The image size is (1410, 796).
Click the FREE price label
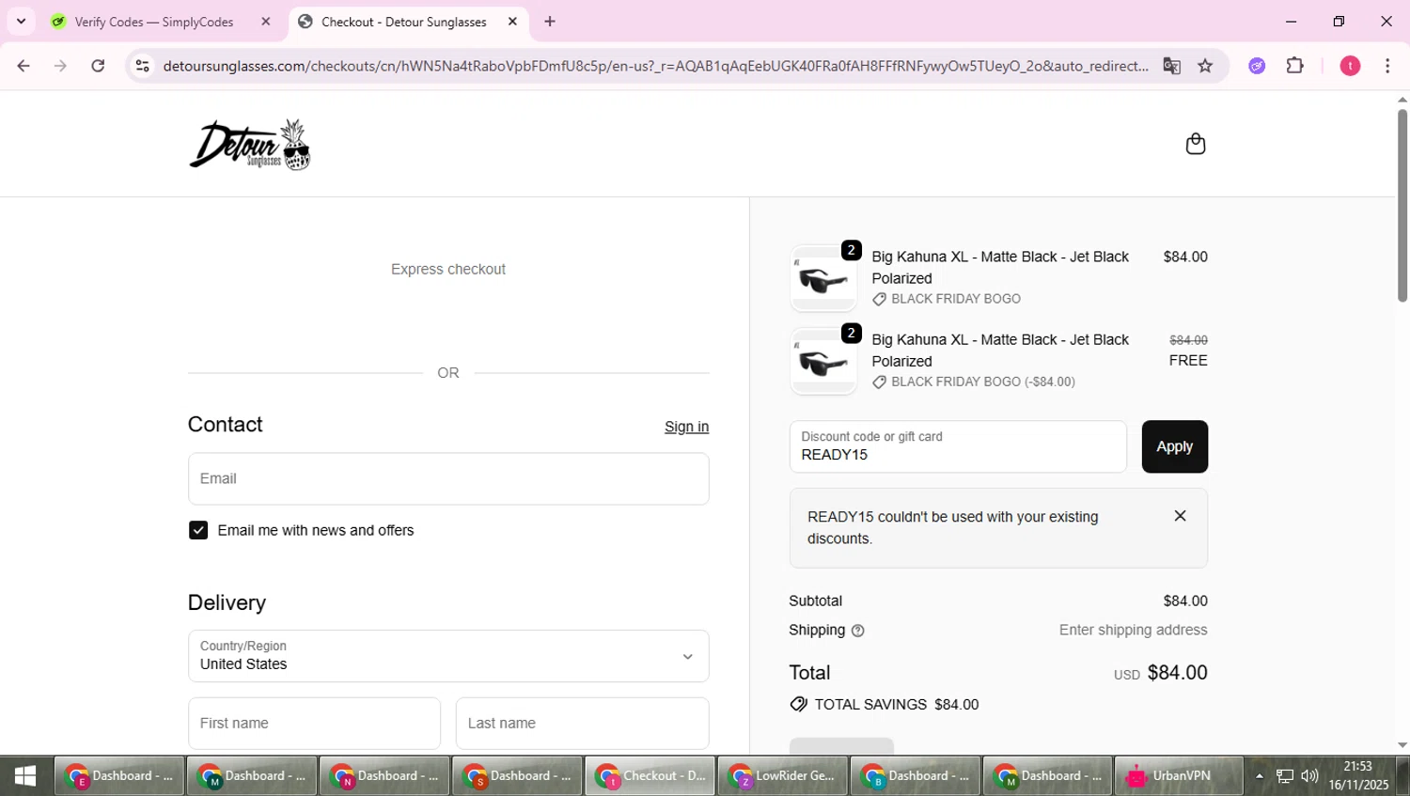pyautogui.click(x=1188, y=361)
